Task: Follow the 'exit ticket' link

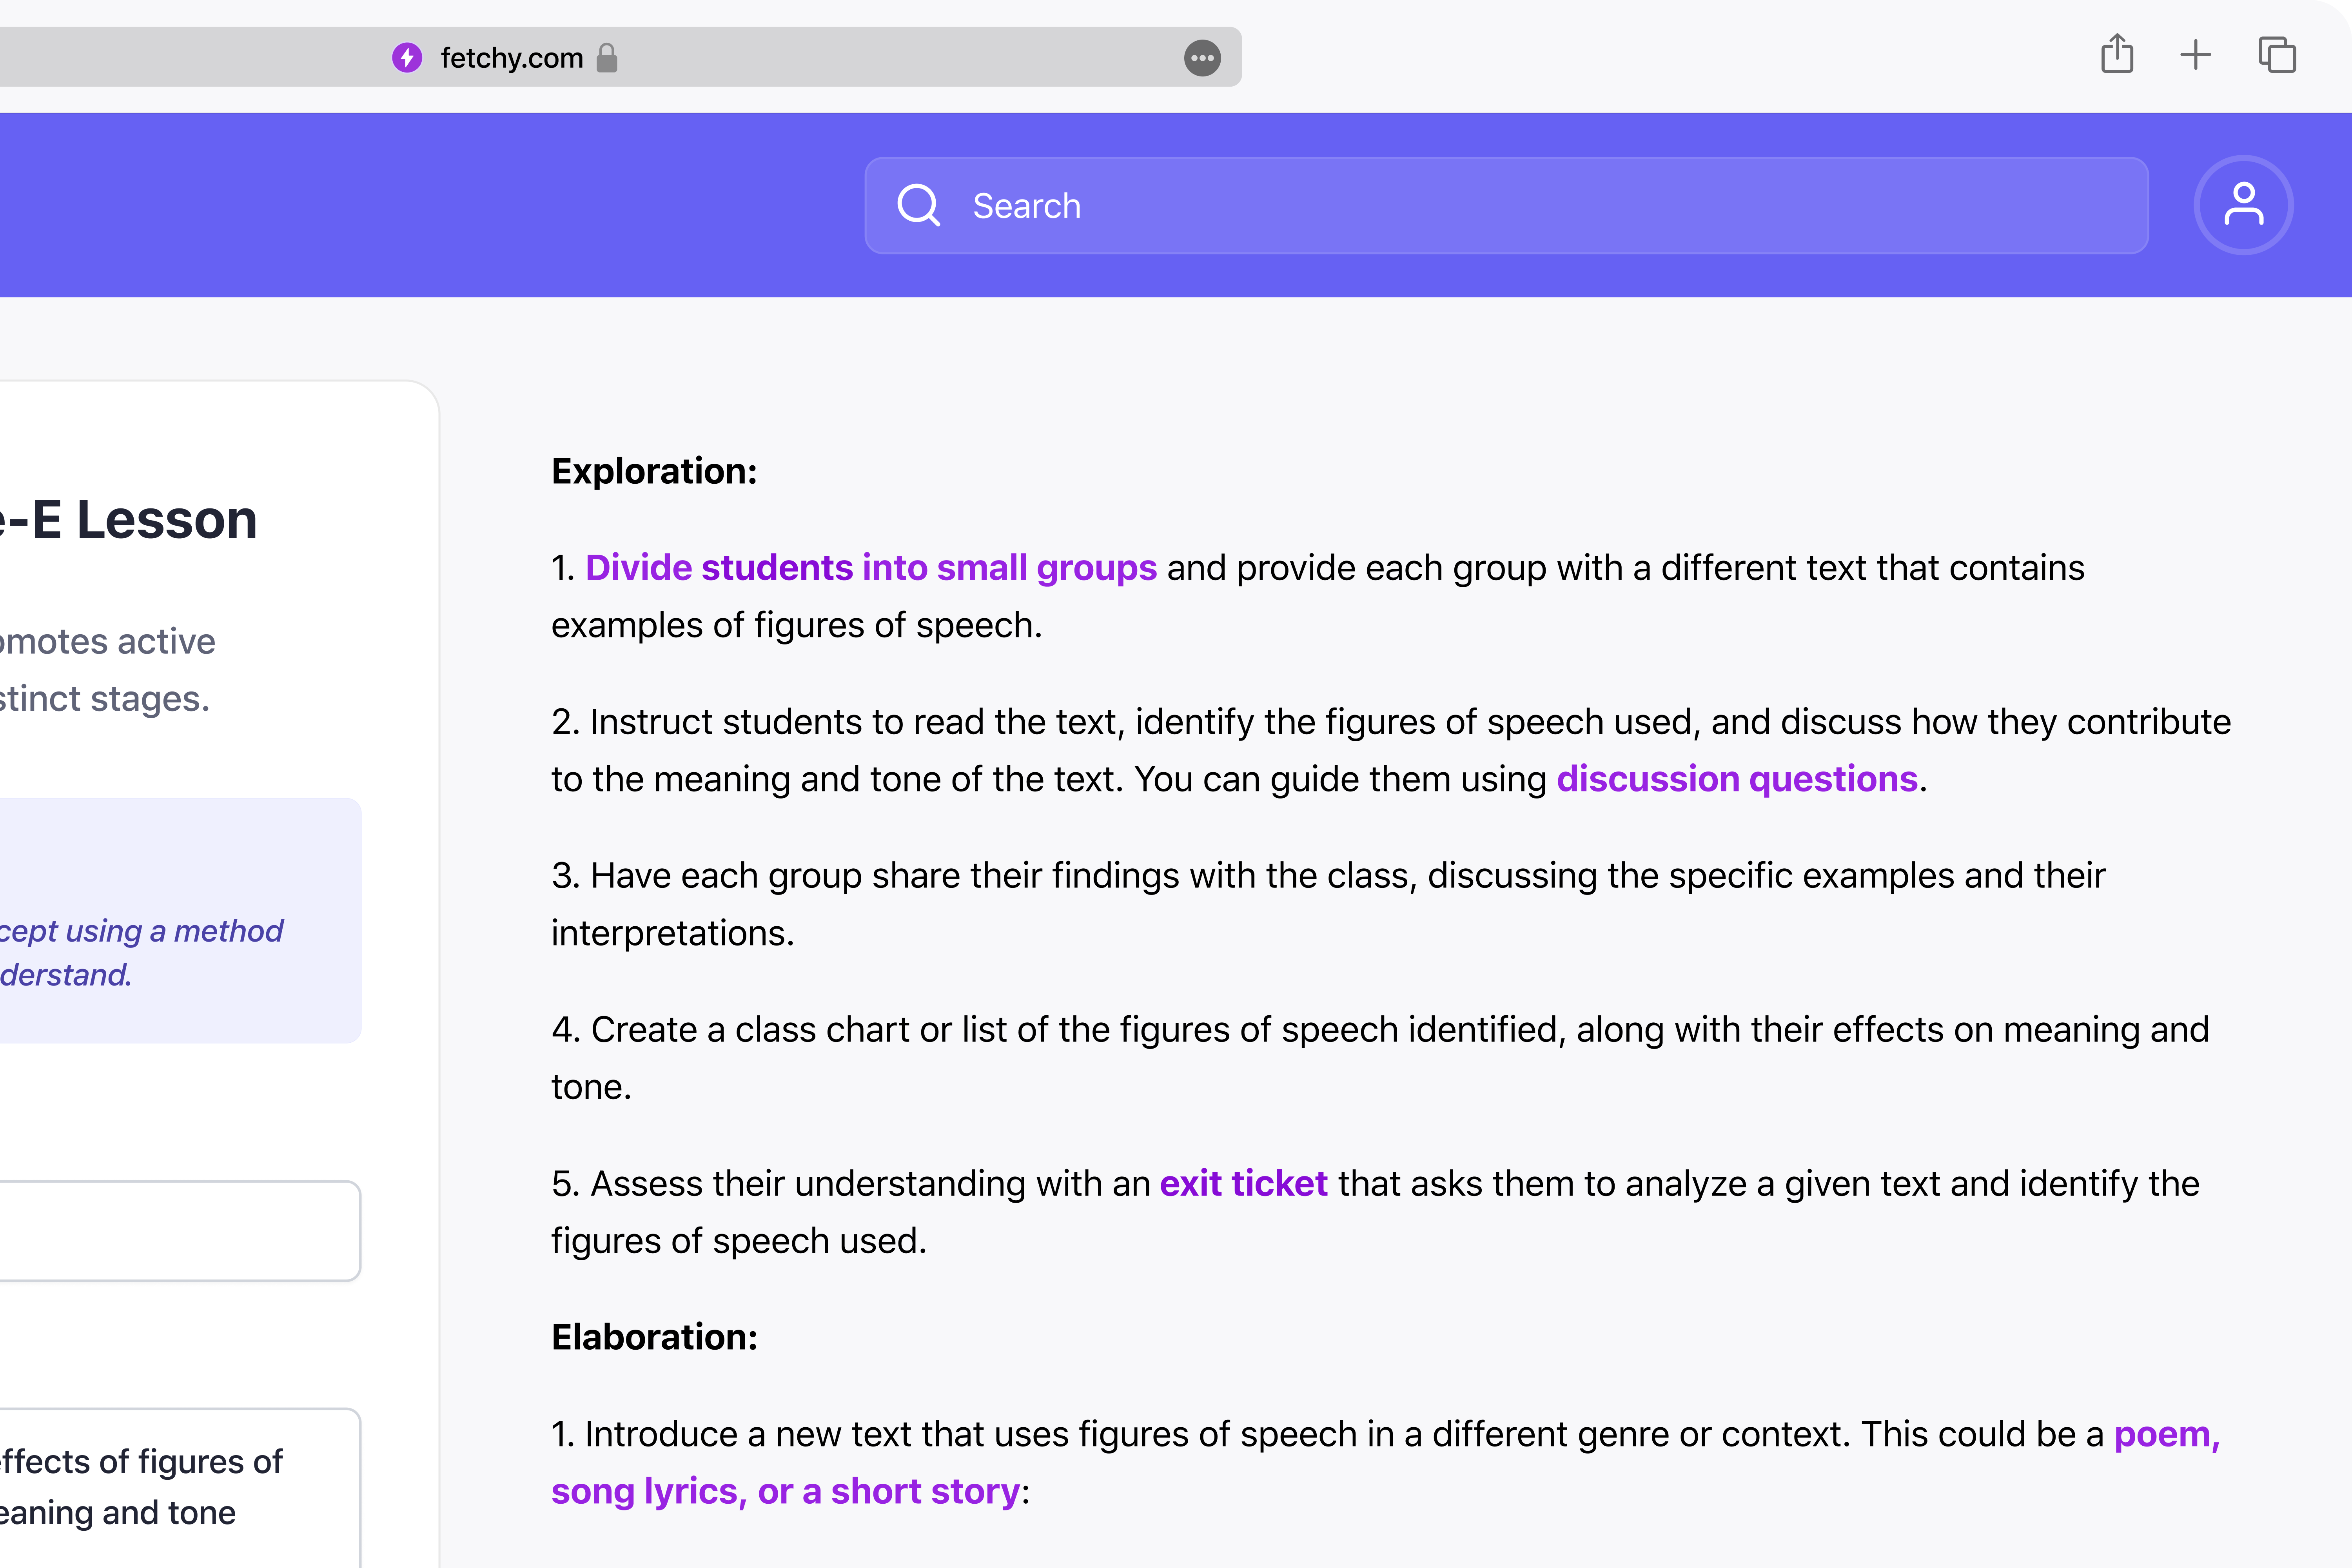Action: click(x=1243, y=1184)
